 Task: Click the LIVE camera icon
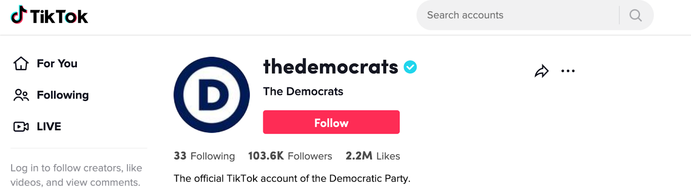point(21,126)
